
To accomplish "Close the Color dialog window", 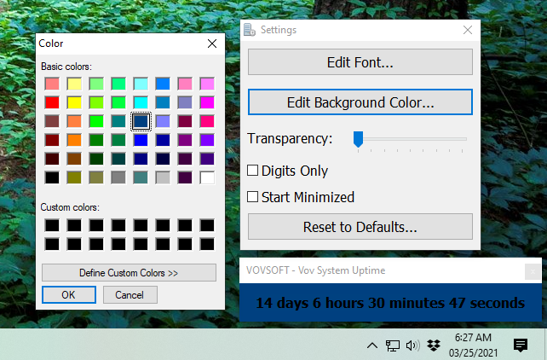I will coord(212,44).
